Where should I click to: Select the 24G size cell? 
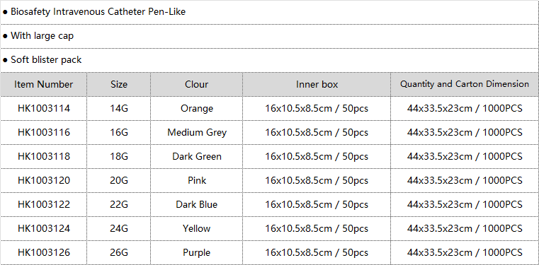pyautogui.click(x=118, y=228)
